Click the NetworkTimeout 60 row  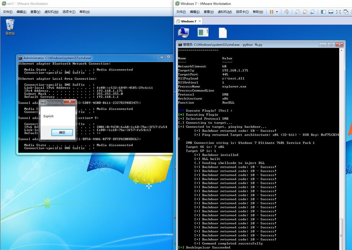[202, 66]
